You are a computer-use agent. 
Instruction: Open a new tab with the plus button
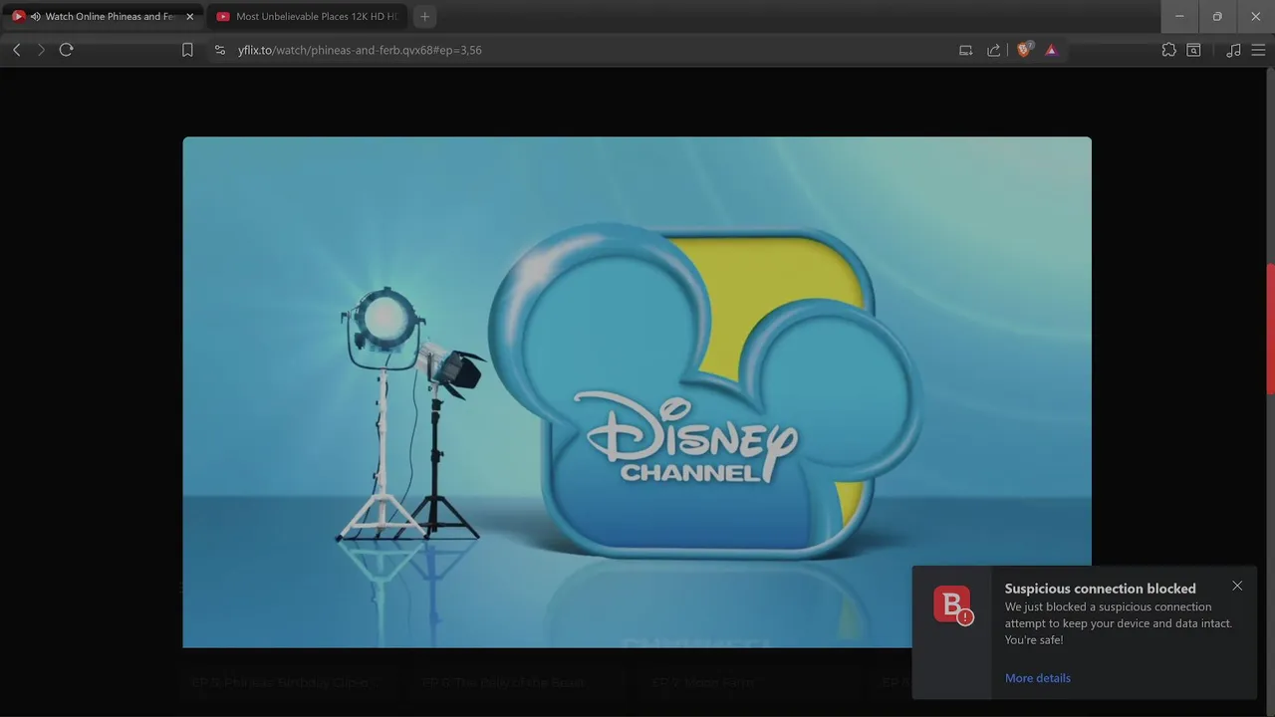pyautogui.click(x=425, y=17)
